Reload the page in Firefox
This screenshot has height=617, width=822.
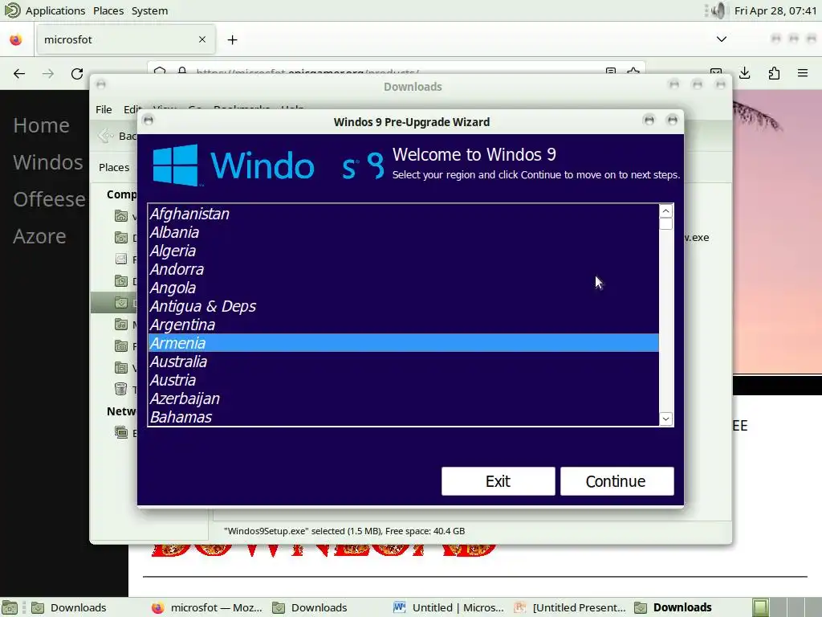click(77, 73)
